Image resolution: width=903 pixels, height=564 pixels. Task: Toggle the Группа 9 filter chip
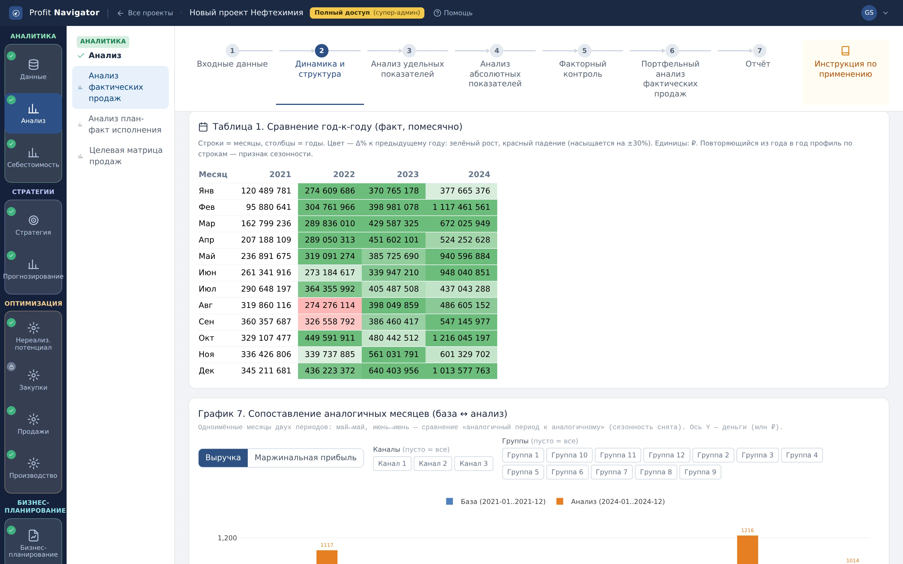[700, 472]
